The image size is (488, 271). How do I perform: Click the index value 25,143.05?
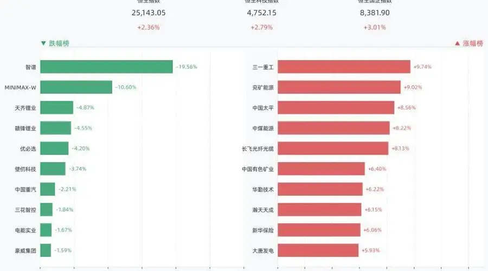coord(149,13)
